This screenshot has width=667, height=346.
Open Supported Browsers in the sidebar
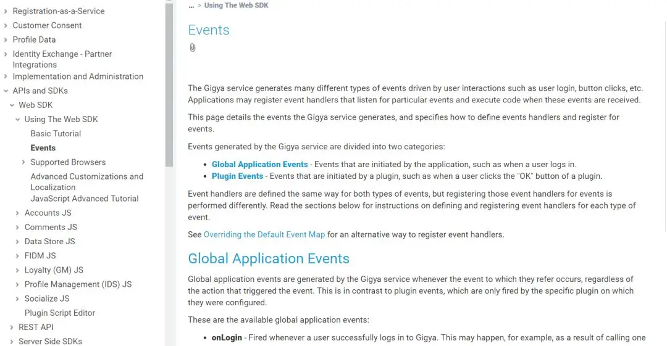tap(68, 162)
